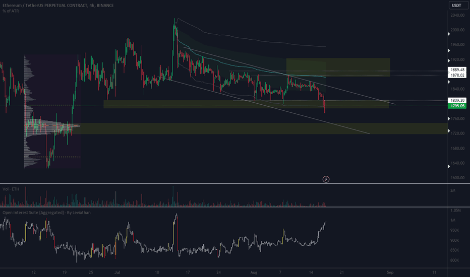
Task: Click the 1.05M open interest scale label
Action: [455, 210]
